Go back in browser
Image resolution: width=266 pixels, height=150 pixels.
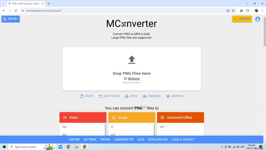click(4, 11)
